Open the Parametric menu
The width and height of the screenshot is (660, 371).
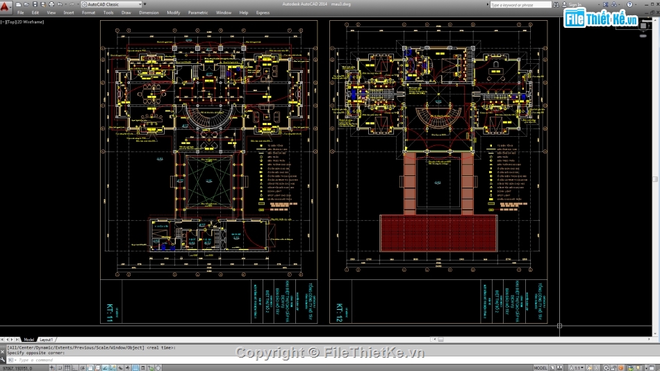pos(198,13)
